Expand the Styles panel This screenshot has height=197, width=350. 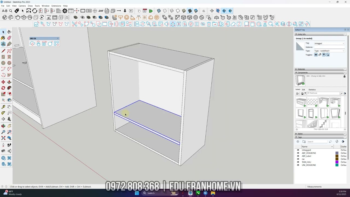tap(296, 134)
